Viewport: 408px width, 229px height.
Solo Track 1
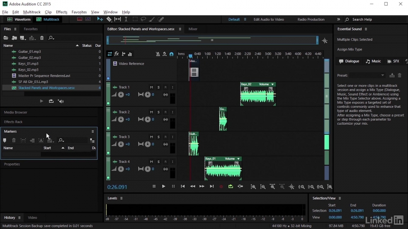159,87
